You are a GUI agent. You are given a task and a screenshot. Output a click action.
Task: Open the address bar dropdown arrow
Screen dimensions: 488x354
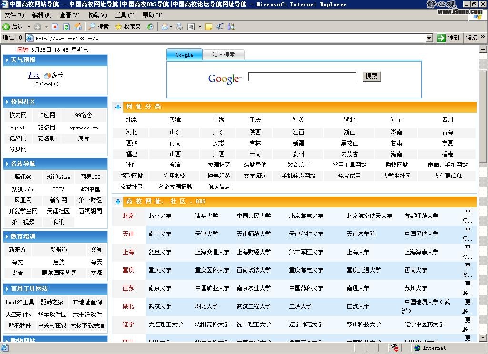pyautogui.click(x=429, y=38)
